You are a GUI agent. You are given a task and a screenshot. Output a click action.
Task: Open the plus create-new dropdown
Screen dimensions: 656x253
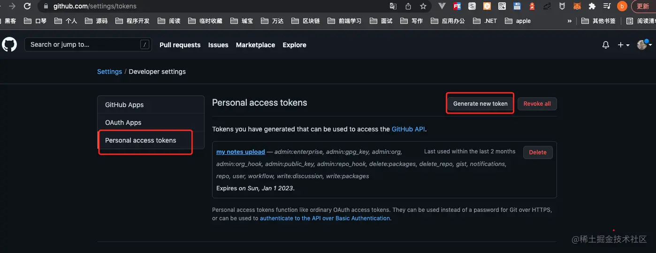623,45
